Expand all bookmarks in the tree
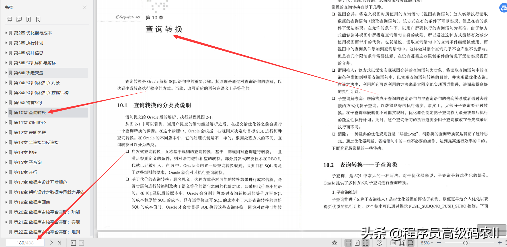This screenshot has height=247, width=507. (9, 19)
